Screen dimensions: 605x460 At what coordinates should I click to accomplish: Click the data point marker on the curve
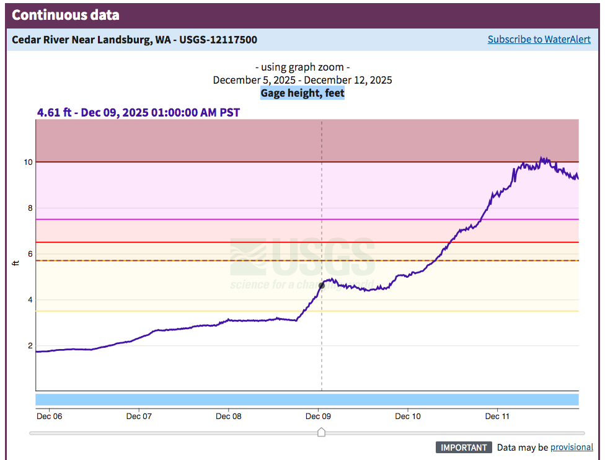[x=321, y=285]
